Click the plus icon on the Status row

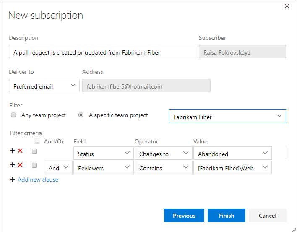pyautogui.click(x=12, y=151)
